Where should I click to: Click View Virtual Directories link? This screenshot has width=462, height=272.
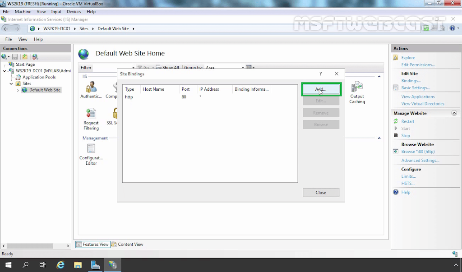point(422,104)
